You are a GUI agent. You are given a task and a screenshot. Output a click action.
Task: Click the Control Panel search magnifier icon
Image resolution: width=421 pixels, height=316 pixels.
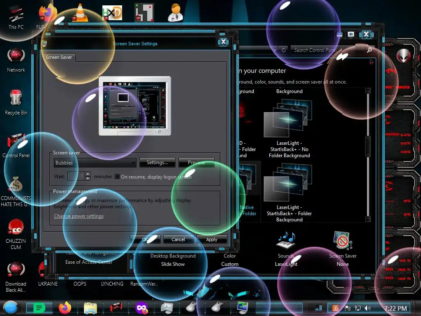click(370, 50)
